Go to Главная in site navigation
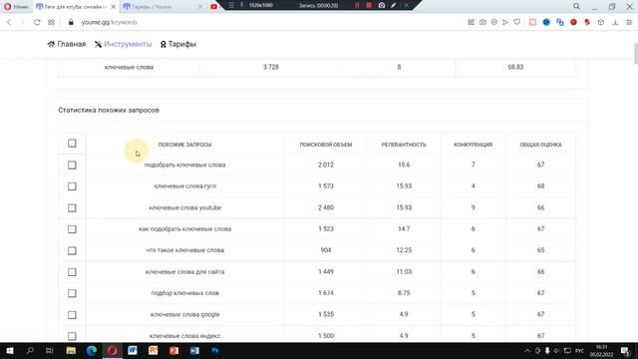The image size is (638, 359). tap(67, 44)
